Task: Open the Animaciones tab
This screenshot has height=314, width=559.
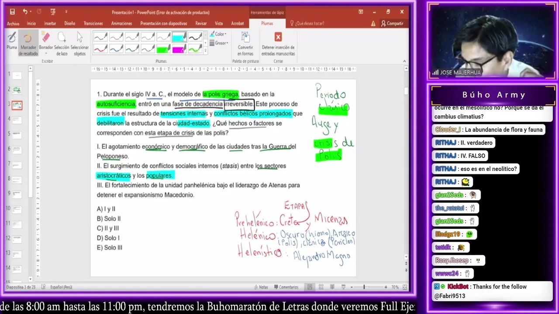Action: tap(121, 24)
